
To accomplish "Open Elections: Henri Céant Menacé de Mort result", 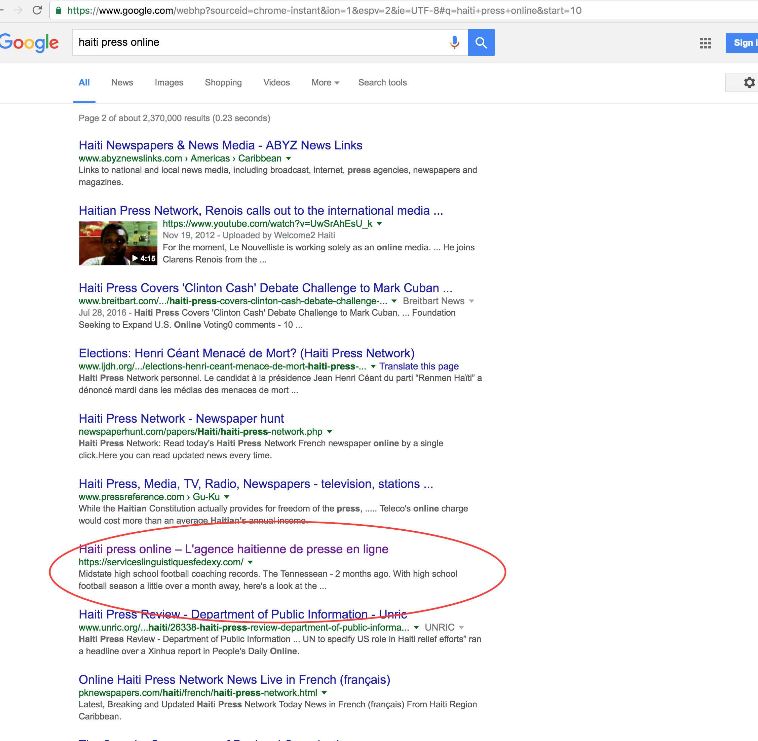I will [x=247, y=353].
